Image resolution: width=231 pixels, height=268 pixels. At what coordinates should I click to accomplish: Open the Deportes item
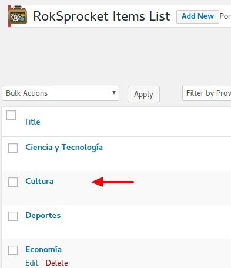[x=43, y=216]
